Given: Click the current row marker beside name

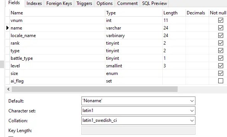Looking at the screenshot, I should (x=8, y=28).
